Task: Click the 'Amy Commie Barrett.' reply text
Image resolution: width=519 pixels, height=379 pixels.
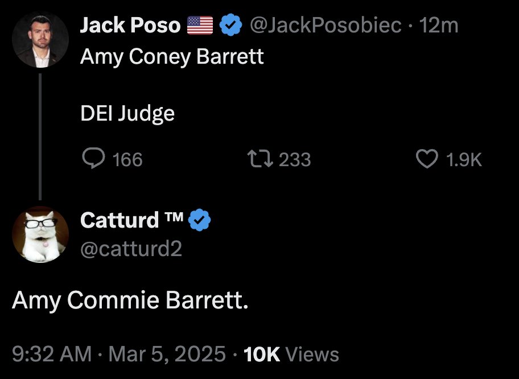Action: tap(130, 300)
